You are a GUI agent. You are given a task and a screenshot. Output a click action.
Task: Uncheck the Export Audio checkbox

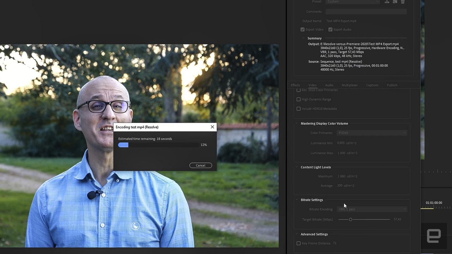330,29
